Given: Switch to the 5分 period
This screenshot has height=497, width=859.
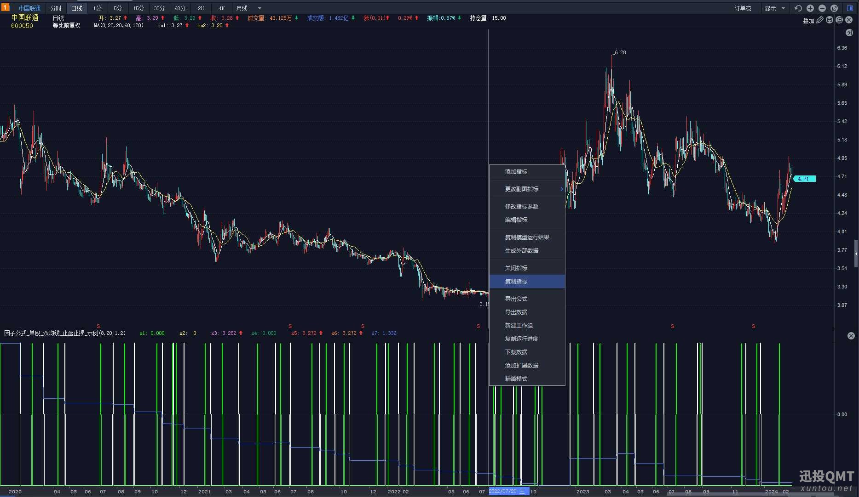Looking at the screenshot, I should click(118, 8).
